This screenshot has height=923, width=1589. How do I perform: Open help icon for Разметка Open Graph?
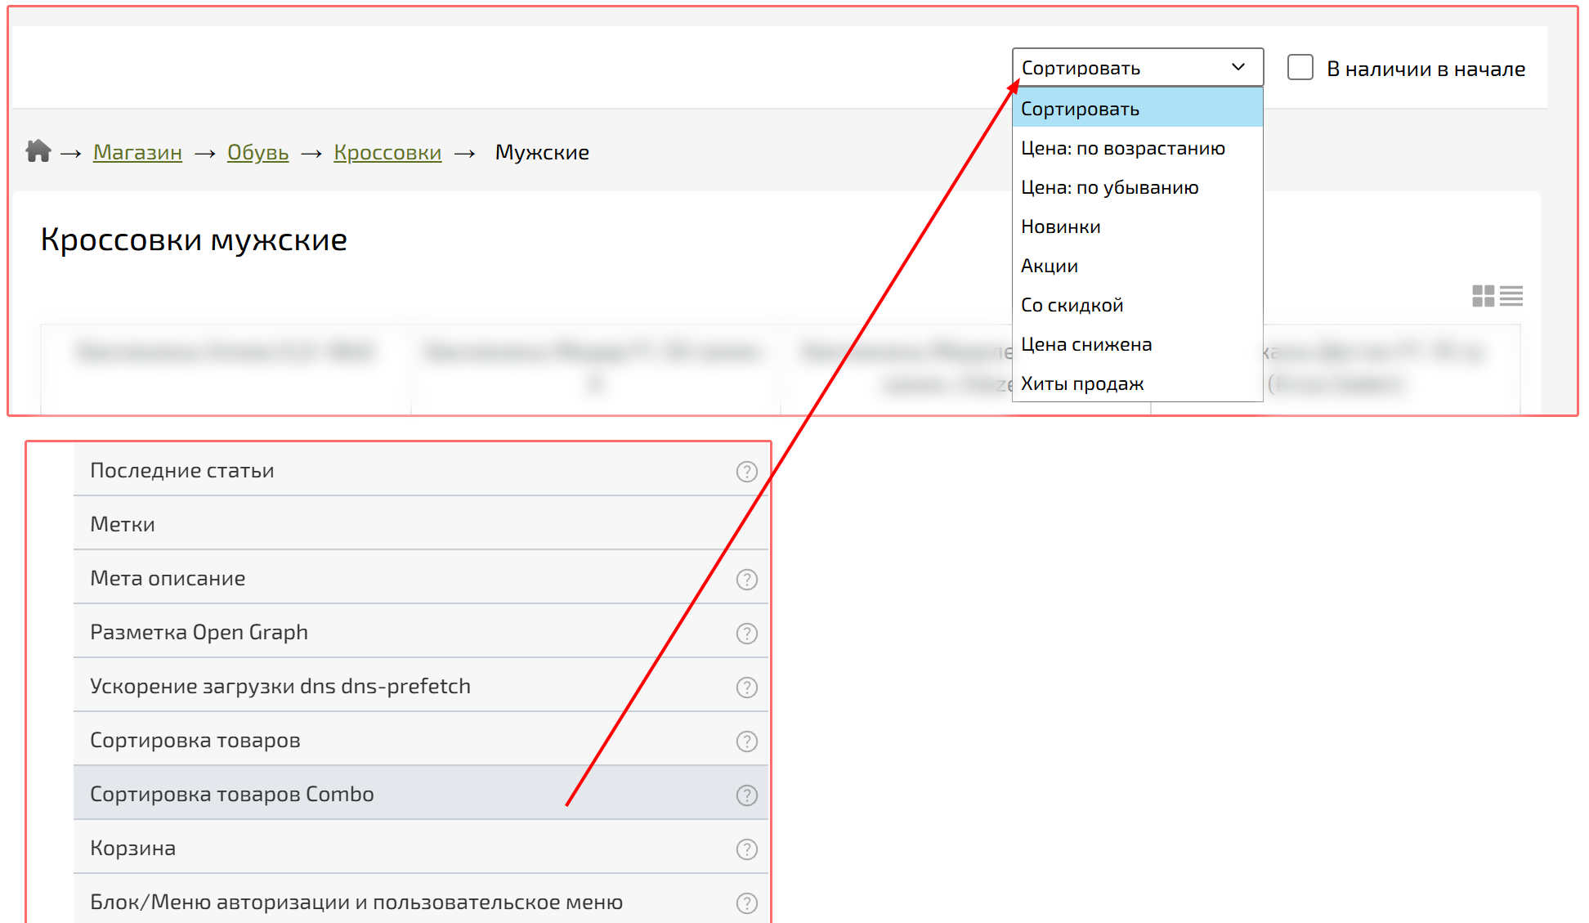[x=746, y=634]
